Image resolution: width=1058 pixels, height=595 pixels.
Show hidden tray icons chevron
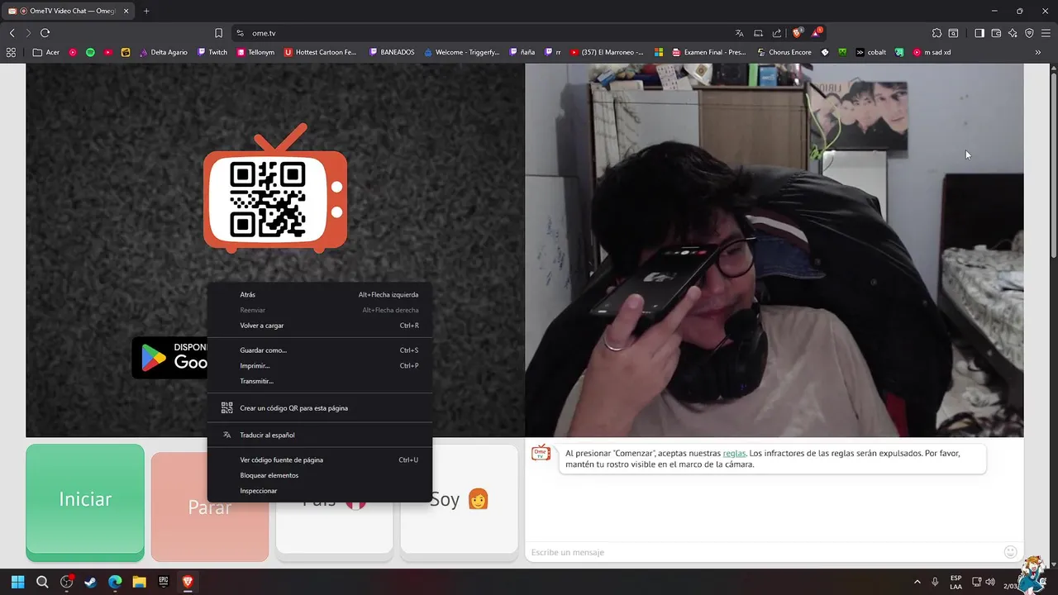pyautogui.click(x=917, y=582)
